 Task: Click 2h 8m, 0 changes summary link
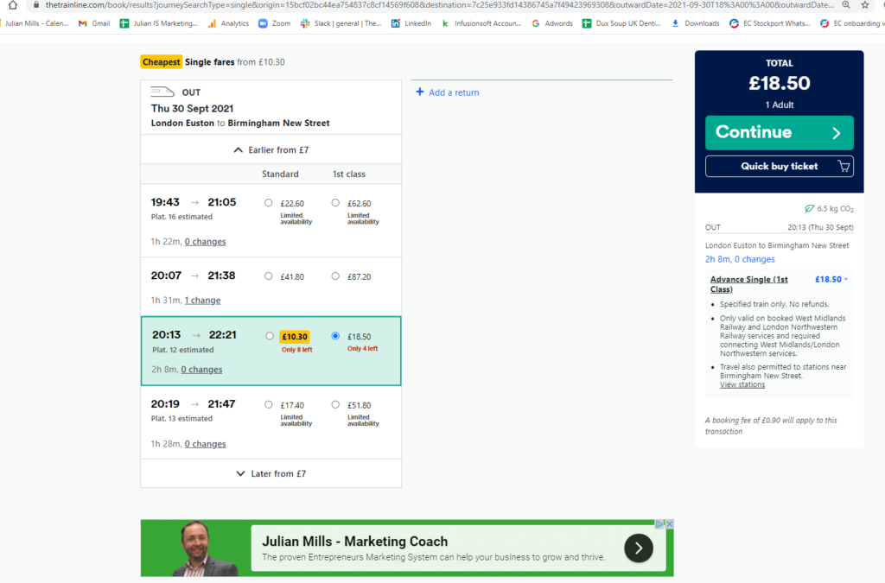(740, 259)
